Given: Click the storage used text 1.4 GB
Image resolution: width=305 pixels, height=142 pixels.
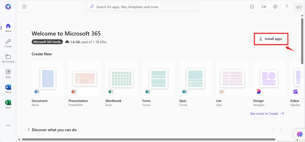Looking at the screenshot, I should (x=88, y=42).
